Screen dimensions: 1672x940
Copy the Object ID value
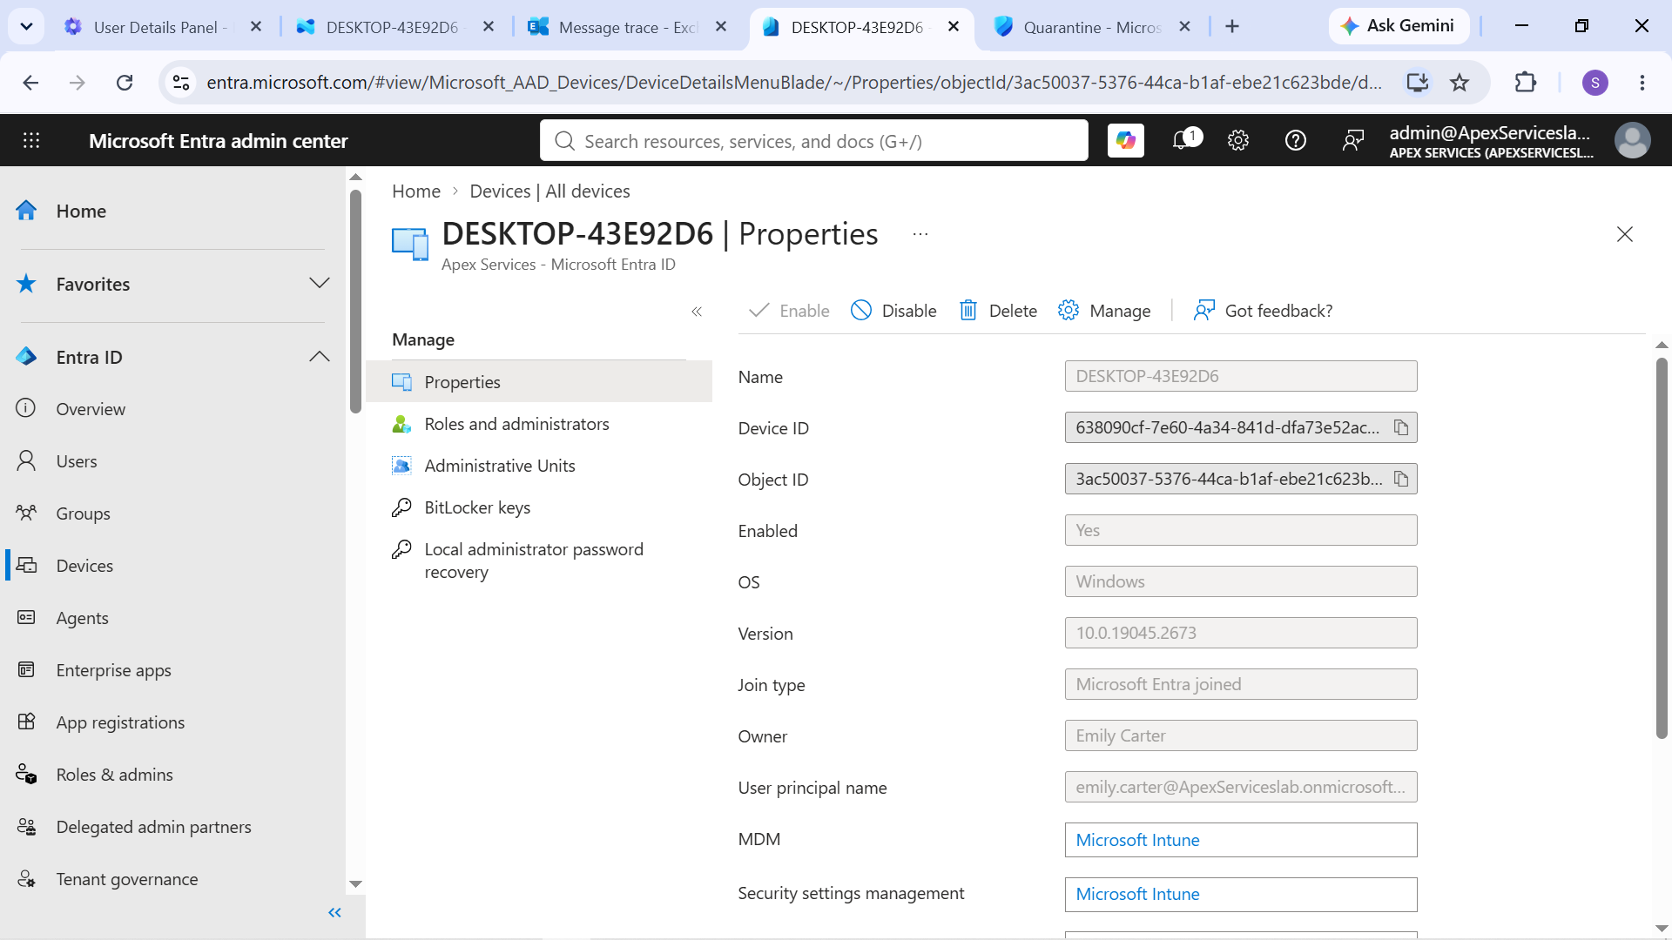1401,479
